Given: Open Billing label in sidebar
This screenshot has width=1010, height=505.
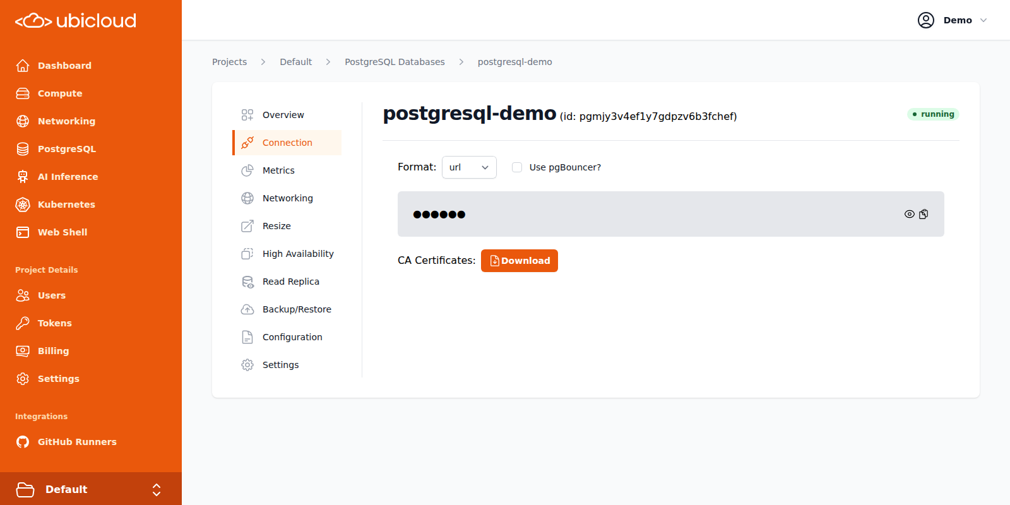Looking at the screenshot, I should [54, 351].
